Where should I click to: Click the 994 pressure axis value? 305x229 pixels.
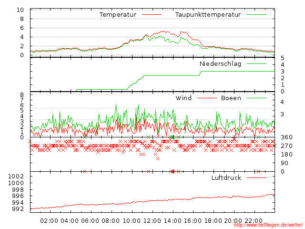pos(18,202)
